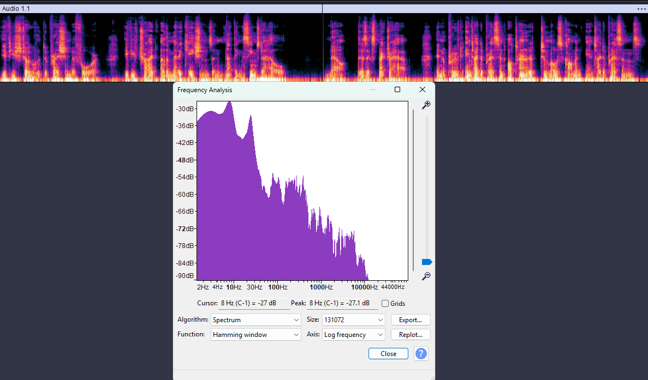Click the Close button
Screen dimensions: 648x380
389,354
